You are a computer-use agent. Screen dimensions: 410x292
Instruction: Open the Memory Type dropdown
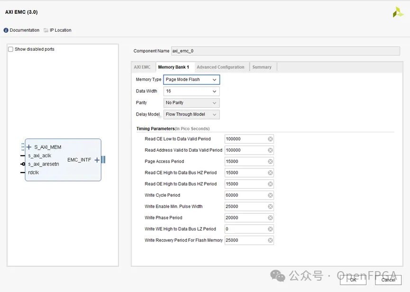[191, 80]
